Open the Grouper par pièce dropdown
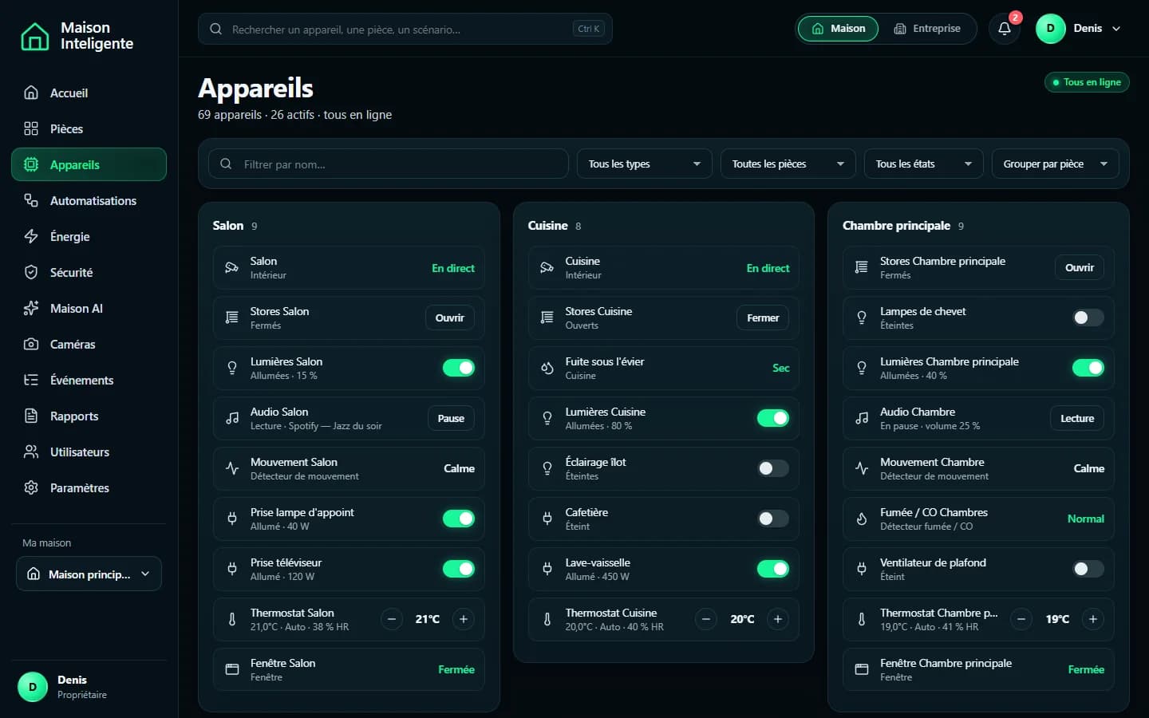Viewport: 1149px width, 718px height. pos(1056,164)
